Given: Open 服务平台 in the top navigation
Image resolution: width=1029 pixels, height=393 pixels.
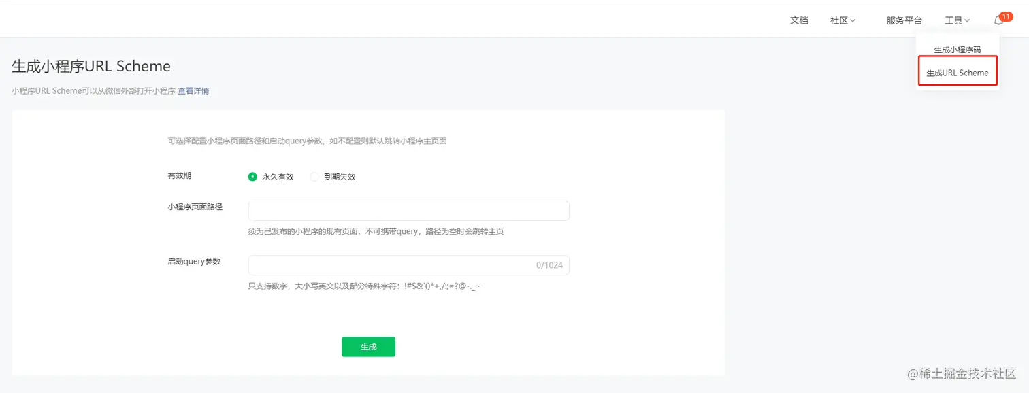Looking at the screenshot, I should [x=904, y=20].
